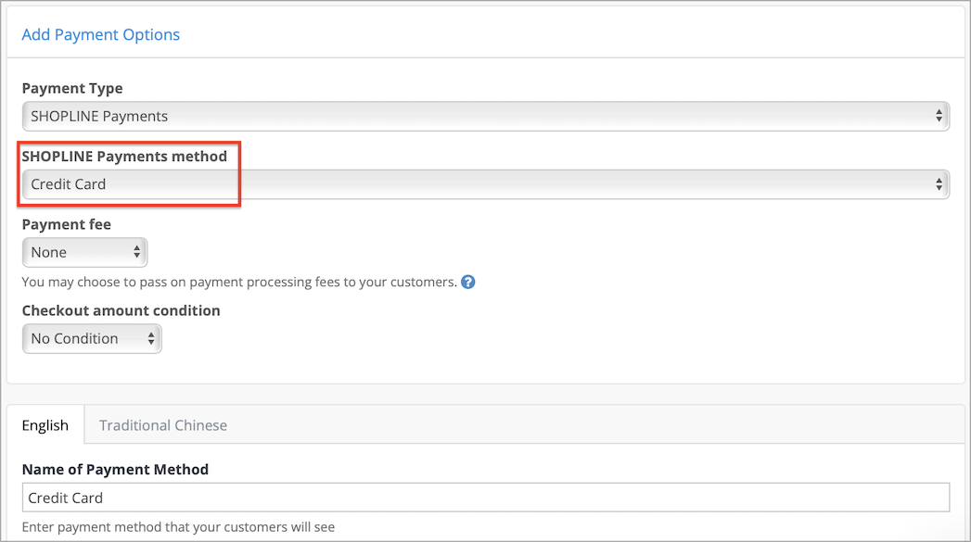Click the Name of Payment Method field
Screen dimensions: 971x542
[x=486, y=498]
